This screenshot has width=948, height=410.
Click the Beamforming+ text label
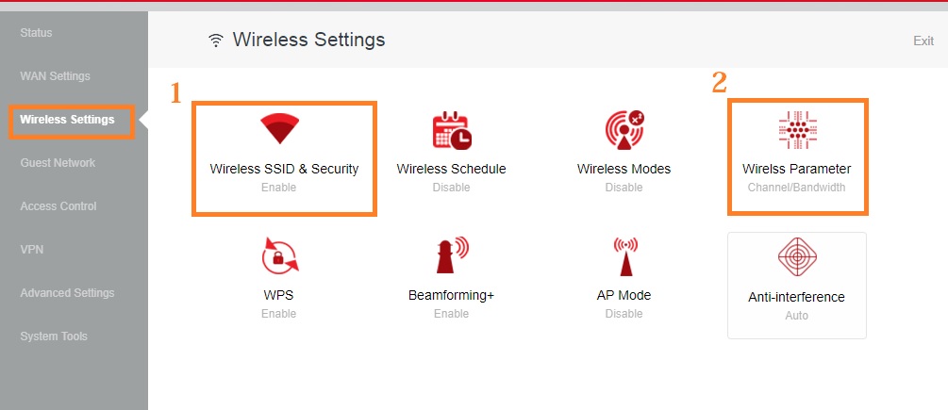click(451, 296)
